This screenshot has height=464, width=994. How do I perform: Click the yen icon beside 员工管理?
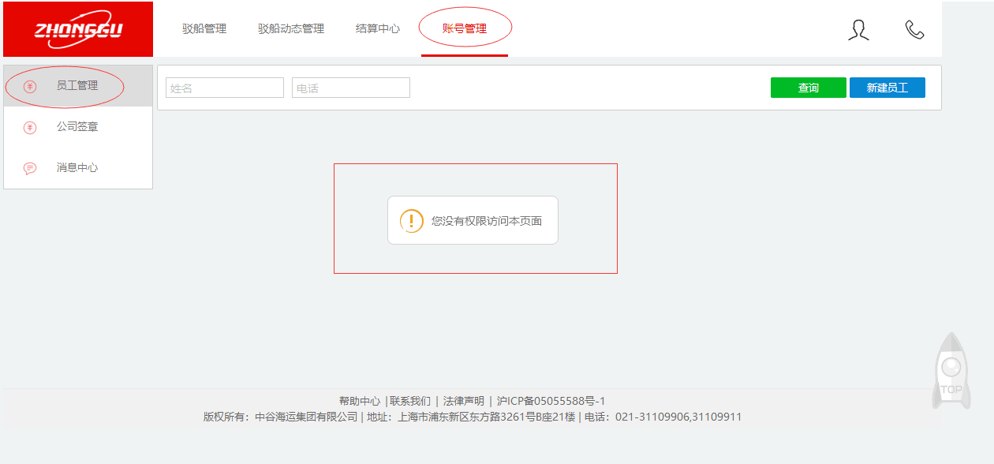coord(30,86)
